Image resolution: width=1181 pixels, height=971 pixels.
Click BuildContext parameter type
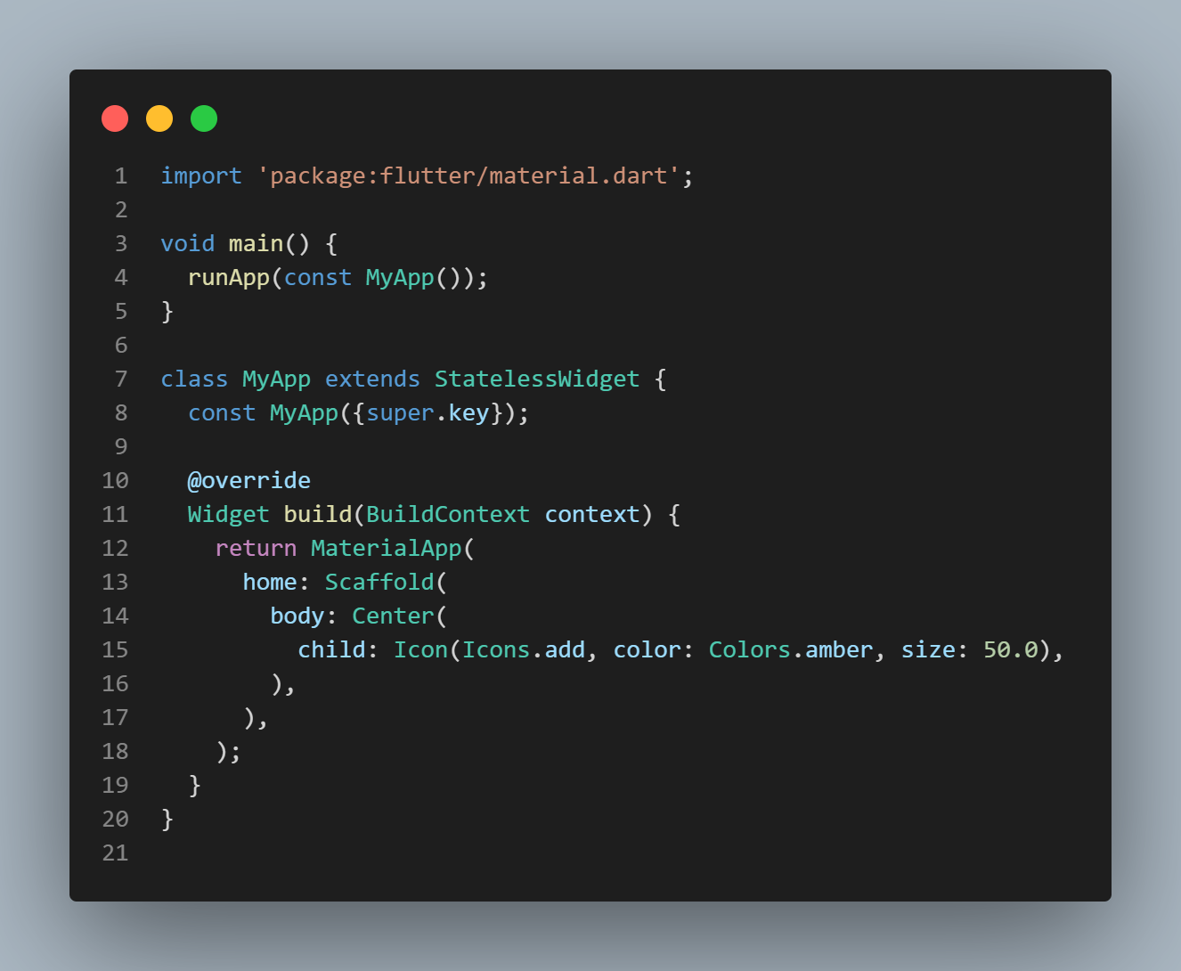tap(448, 514)
